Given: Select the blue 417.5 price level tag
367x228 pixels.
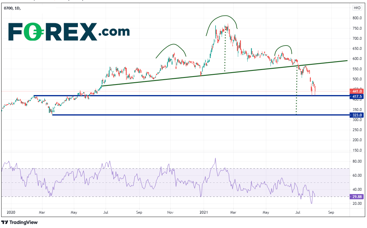Looking at the screenshot, I should click(x=357, y=97).
